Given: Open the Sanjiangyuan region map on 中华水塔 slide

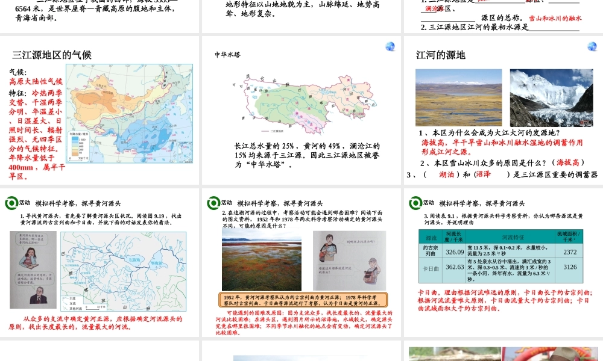Looking at the screenshot, I should [305, 103].
